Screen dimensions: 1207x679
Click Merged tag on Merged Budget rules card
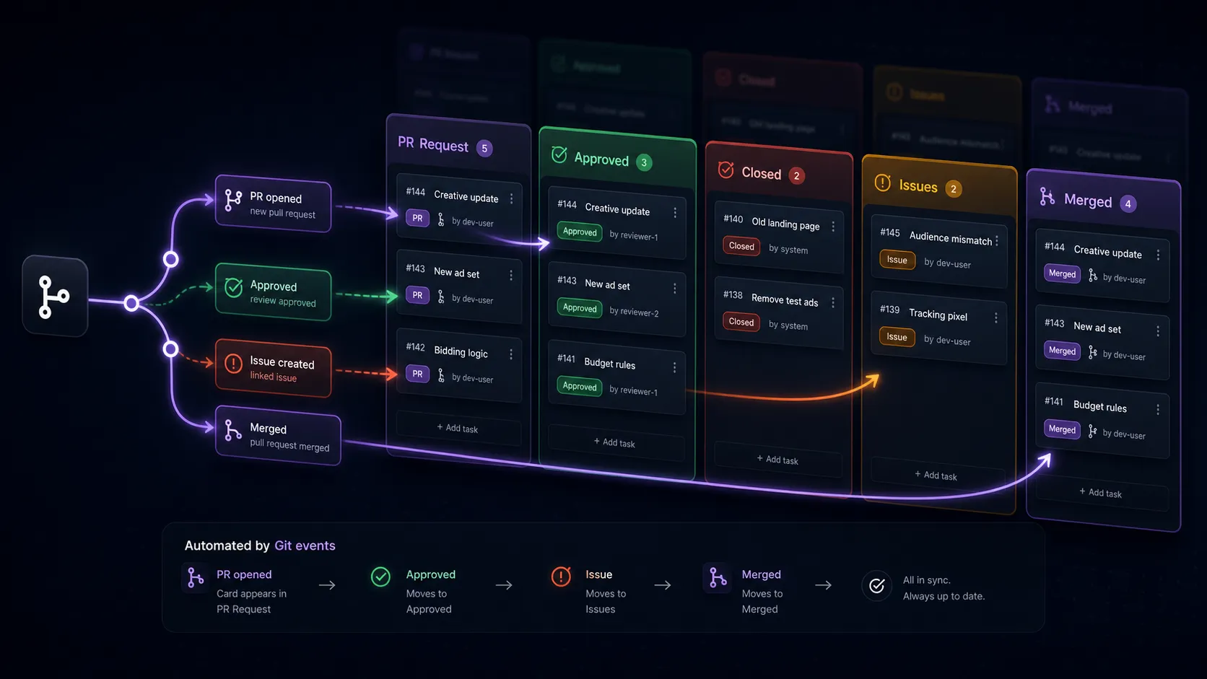click(1062, 429)
